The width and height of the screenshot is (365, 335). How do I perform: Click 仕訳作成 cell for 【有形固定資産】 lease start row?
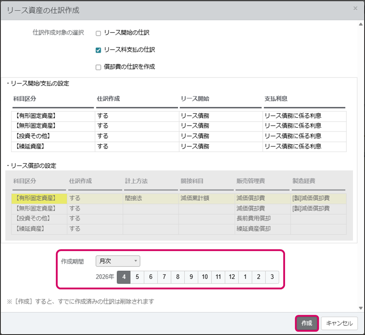[x=137, y=116]
